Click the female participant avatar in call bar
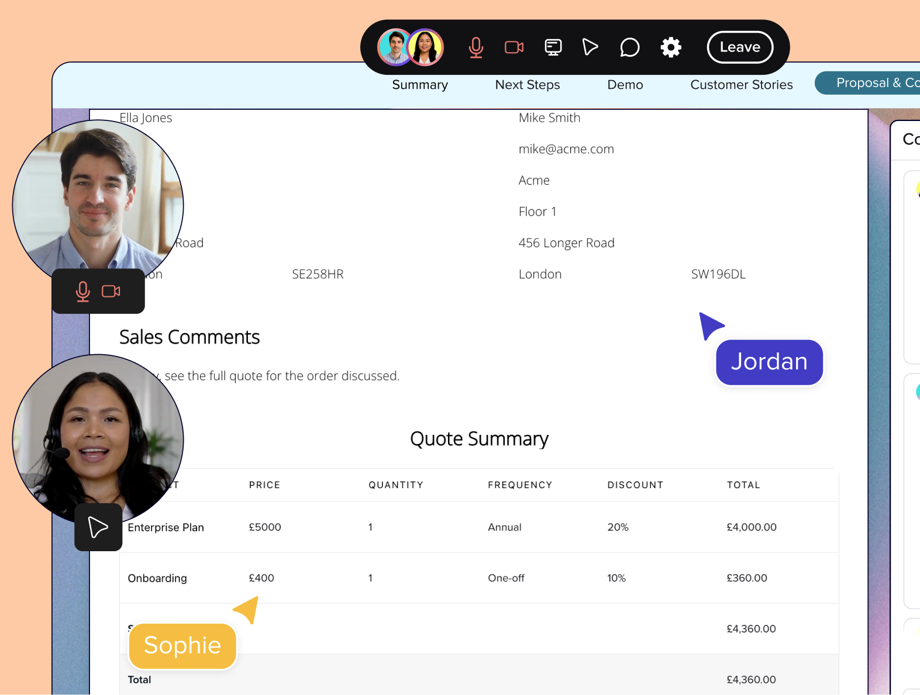This screenshot has height=695, width=920. (x=426, y=47)
